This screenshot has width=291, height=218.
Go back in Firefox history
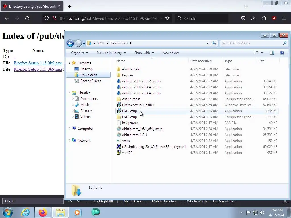pos(7,18)
